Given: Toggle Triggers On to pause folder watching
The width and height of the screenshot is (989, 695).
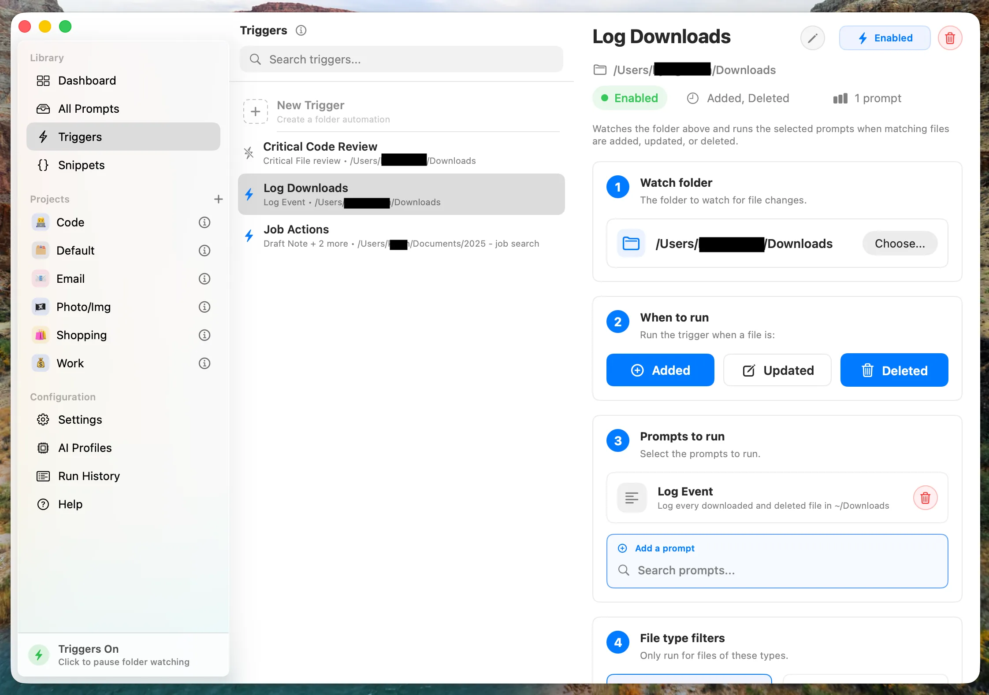Looking at the screenshot, I should pos(123,655).
